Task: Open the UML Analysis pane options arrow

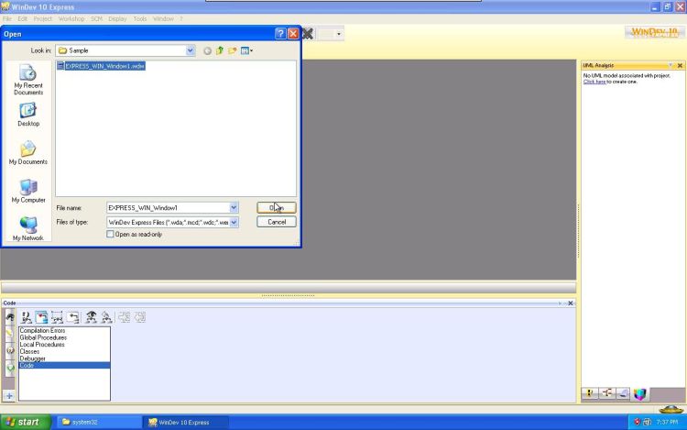Action: (x=671, y=65)
